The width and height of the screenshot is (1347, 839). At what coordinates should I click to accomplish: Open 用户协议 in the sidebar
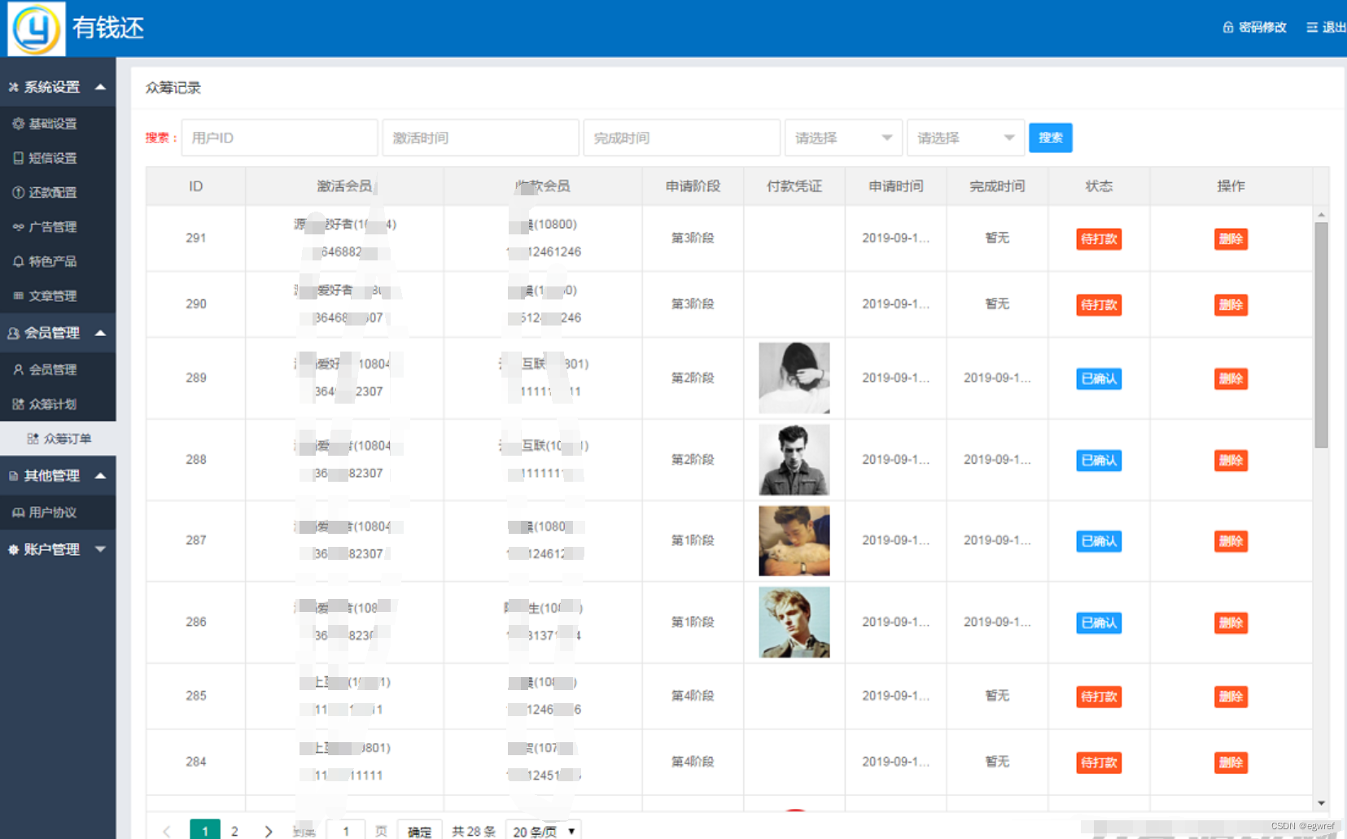click(53, 513)
